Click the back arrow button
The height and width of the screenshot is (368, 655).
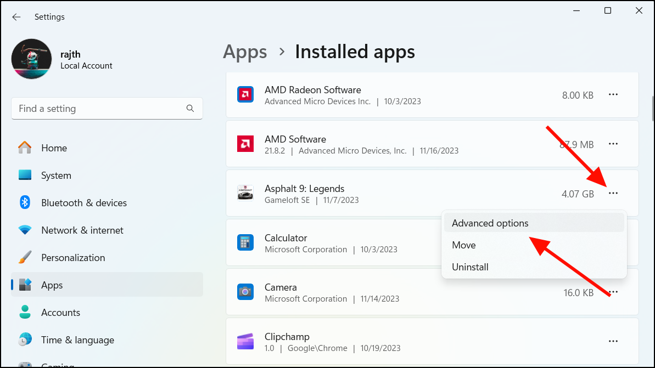coord(16,17)
